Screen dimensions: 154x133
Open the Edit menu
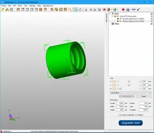click(9, 6)
